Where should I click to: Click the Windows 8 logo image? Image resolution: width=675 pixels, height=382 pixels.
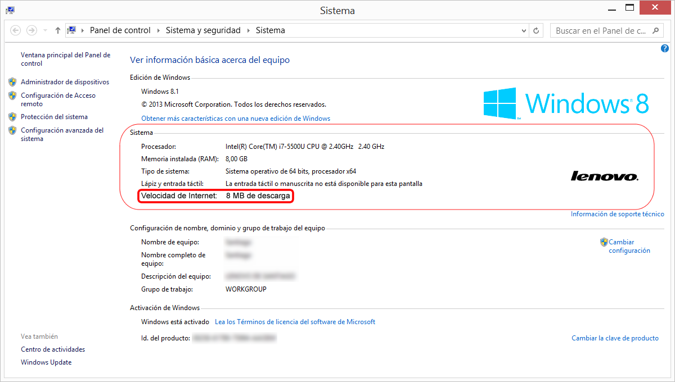(566, 103)
